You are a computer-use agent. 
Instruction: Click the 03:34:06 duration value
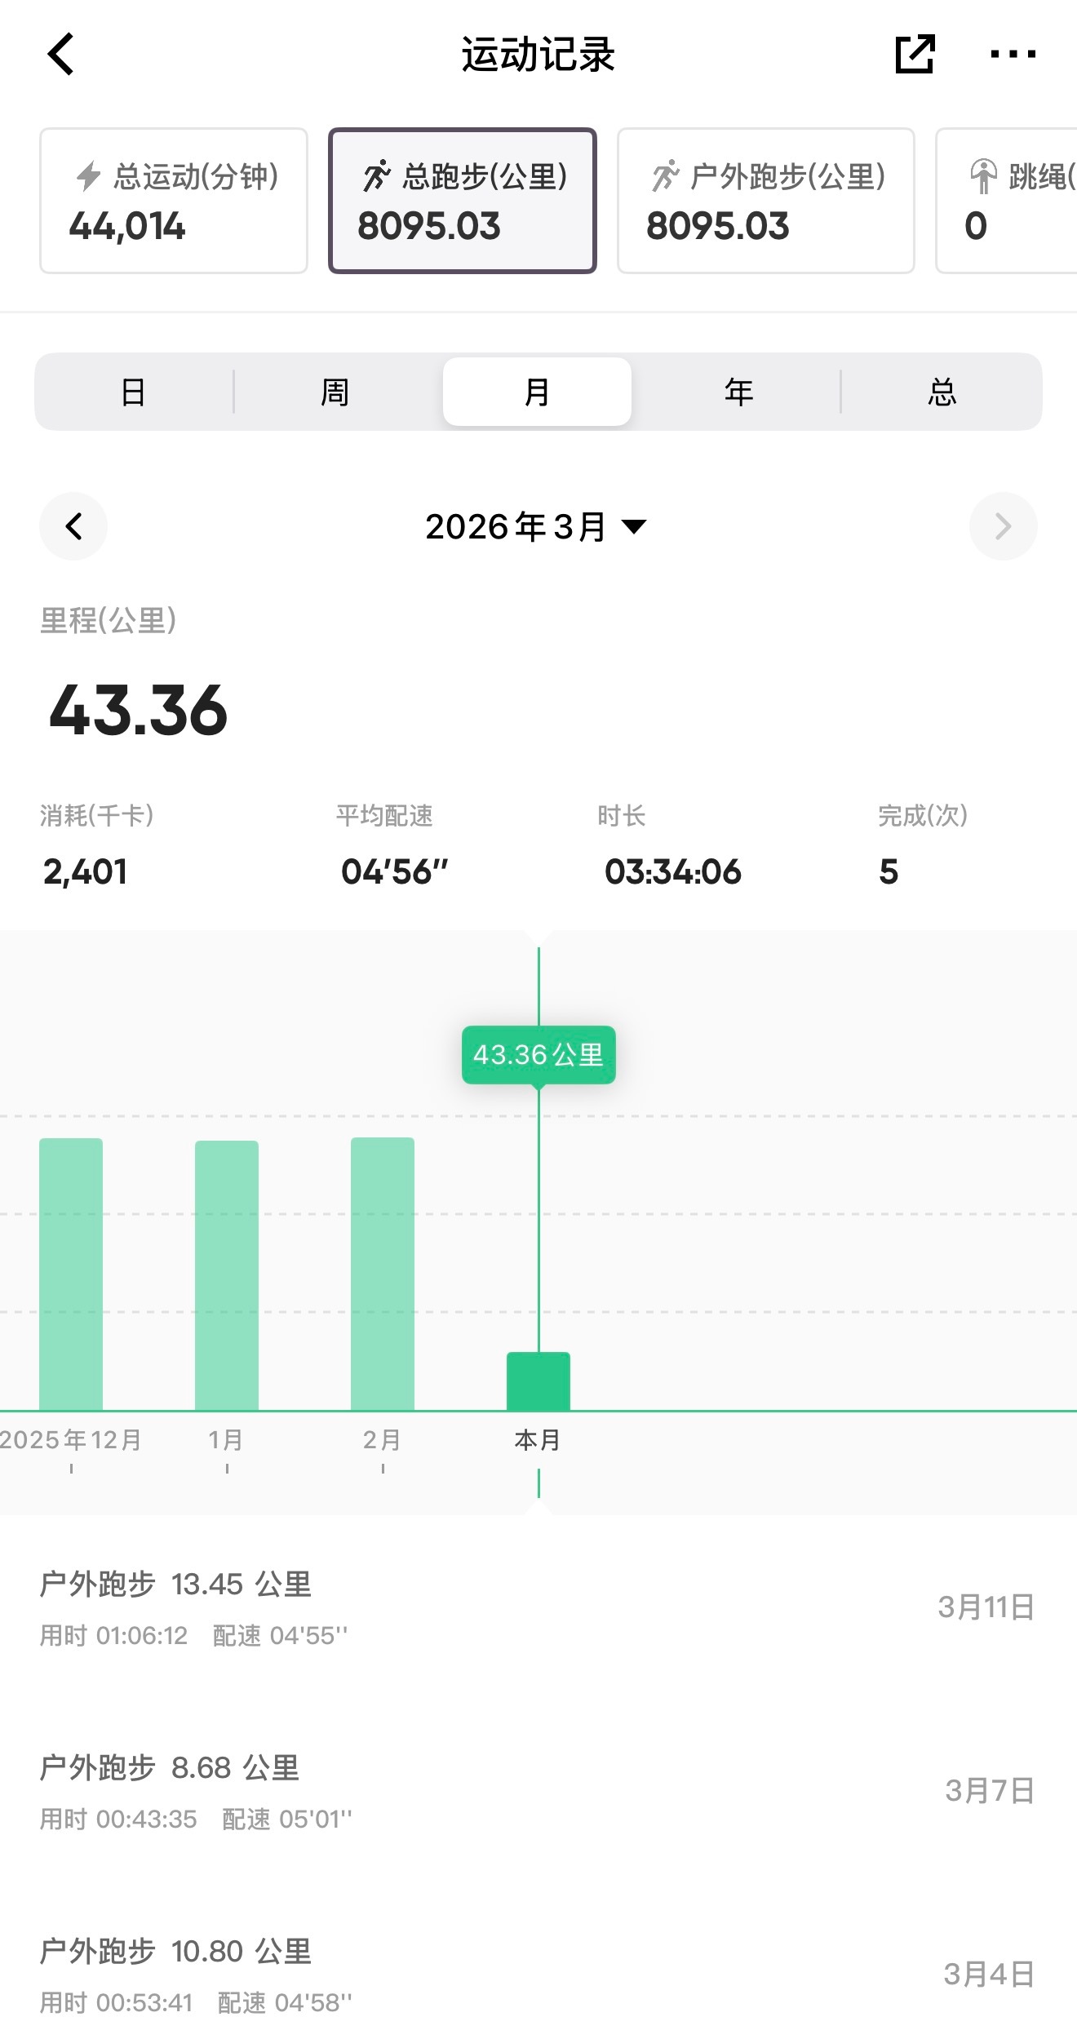[673, 871]
